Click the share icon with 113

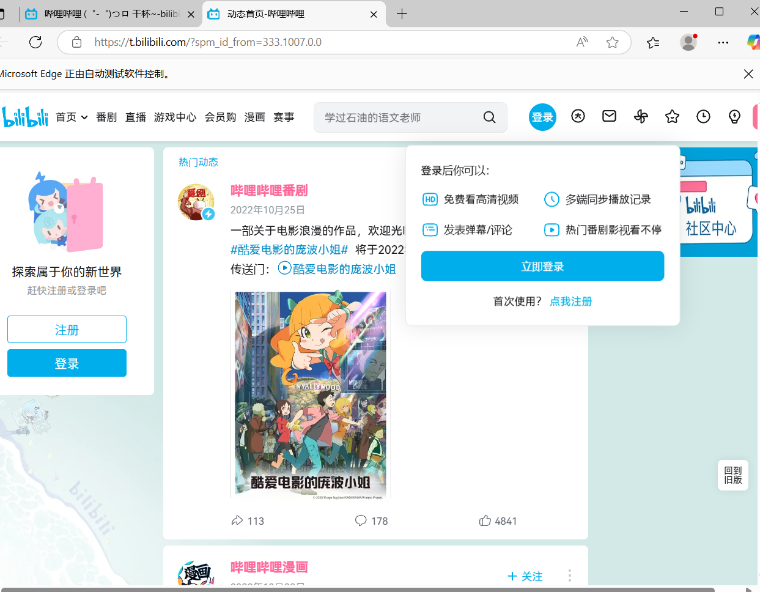click(x=237, y=520)
